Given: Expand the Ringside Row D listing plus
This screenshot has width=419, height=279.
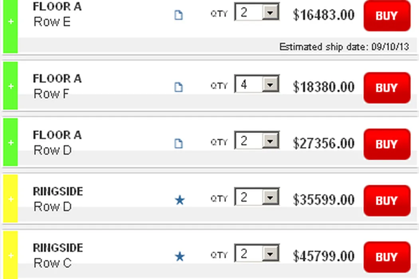Looking at the screenshot, I should [10, 199].
